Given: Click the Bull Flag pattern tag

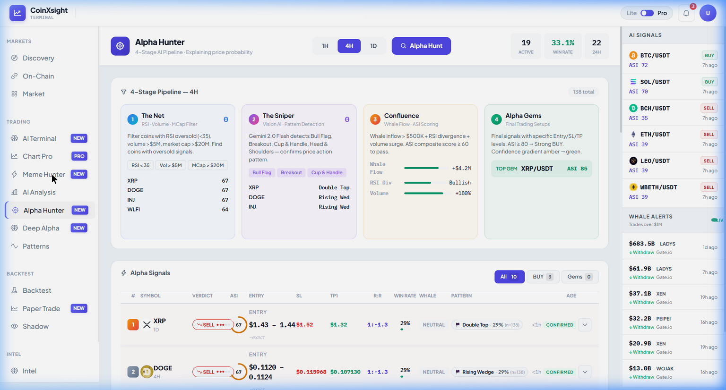Looking at the screenshot, I should click(262, 172).
